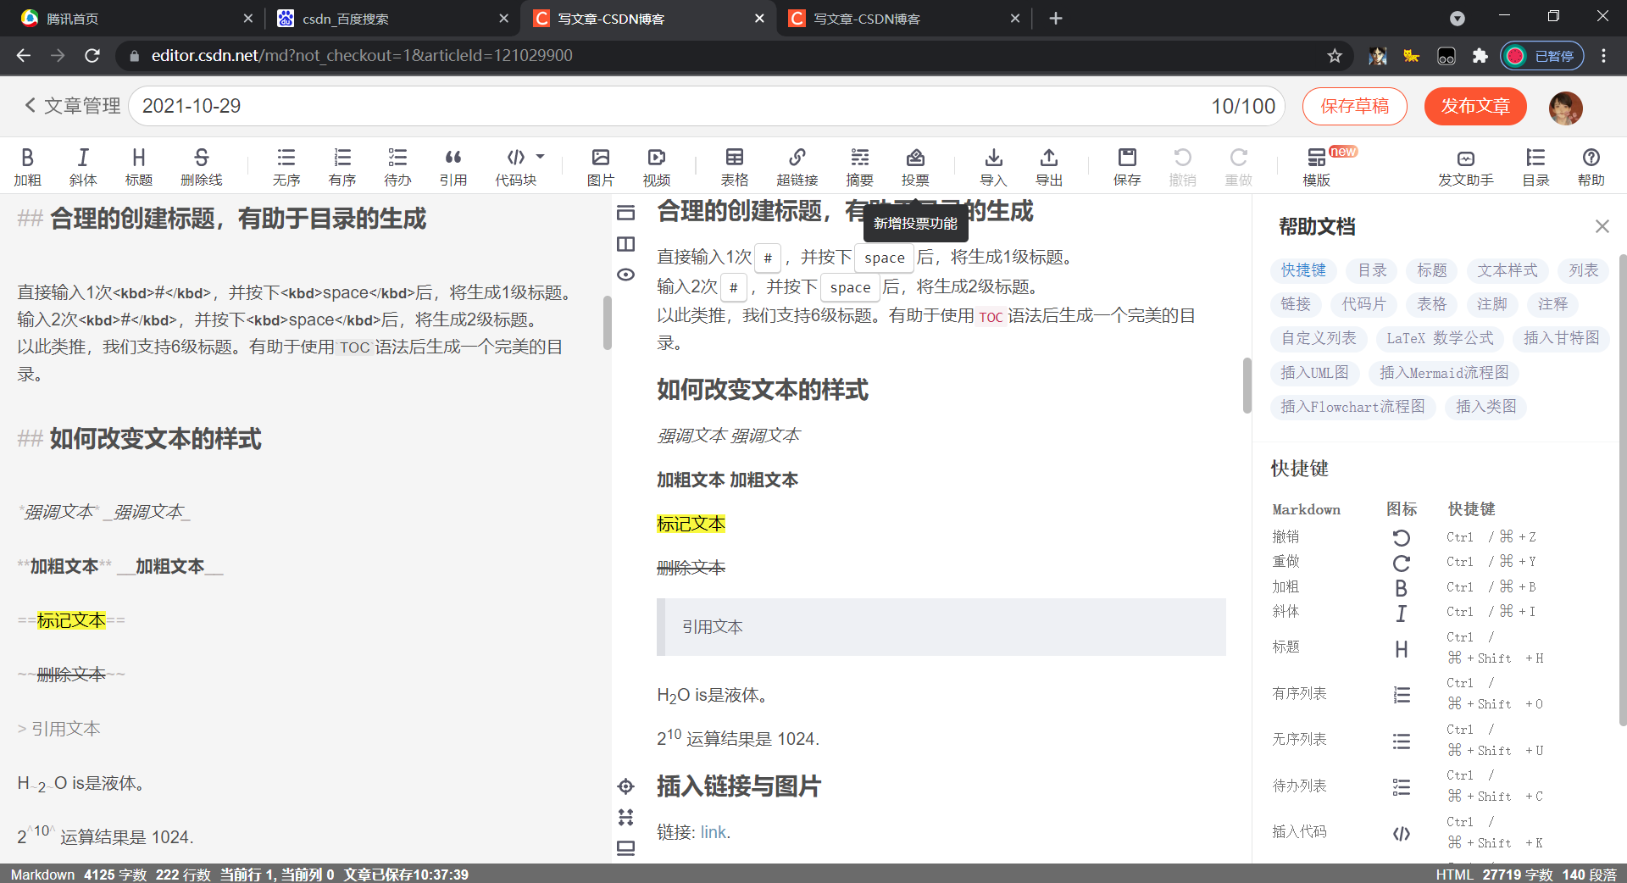Switch to split two-column view icon
This screenshot has height=883, width=1627.
tap(625, 244)
